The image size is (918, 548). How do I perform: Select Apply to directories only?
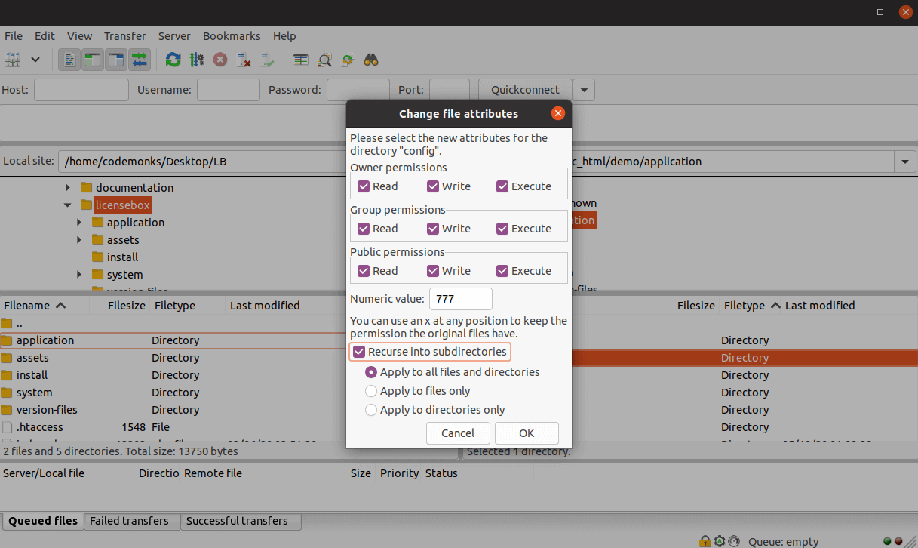pyautogui.click(x=371, y=410)
